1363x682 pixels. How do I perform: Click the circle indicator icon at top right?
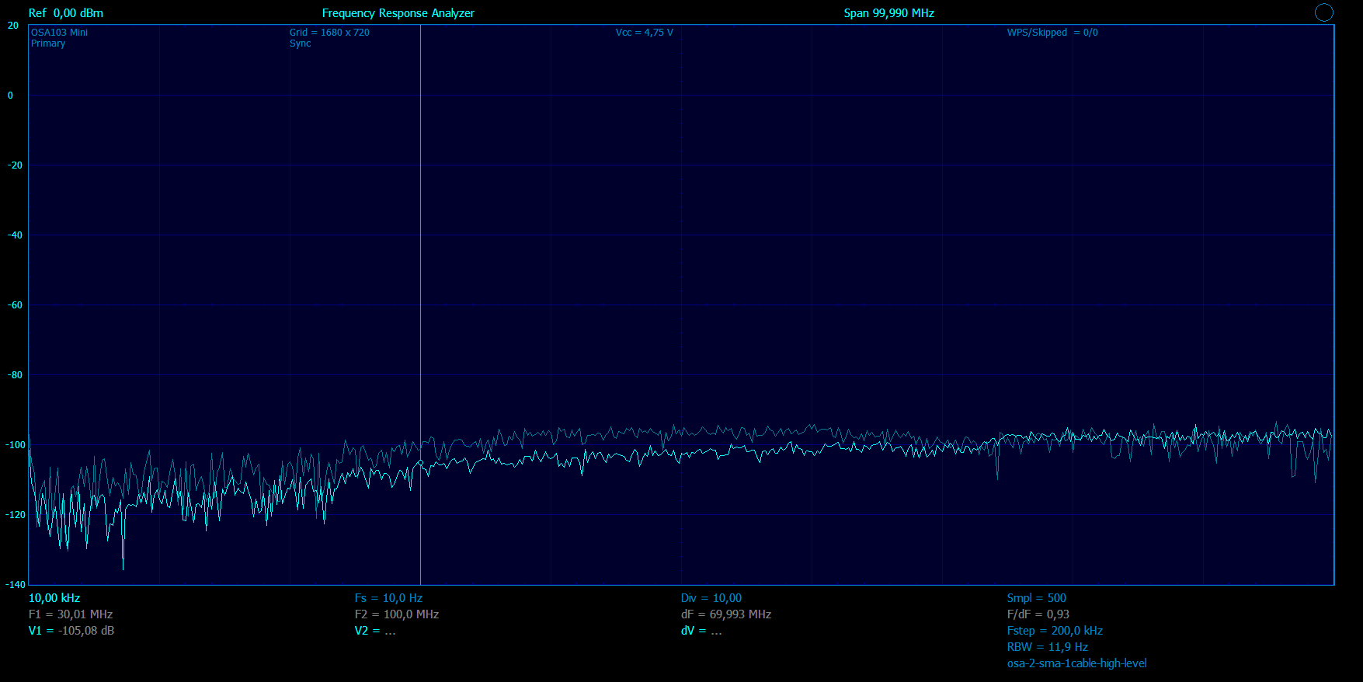[x=1323, y=12]
